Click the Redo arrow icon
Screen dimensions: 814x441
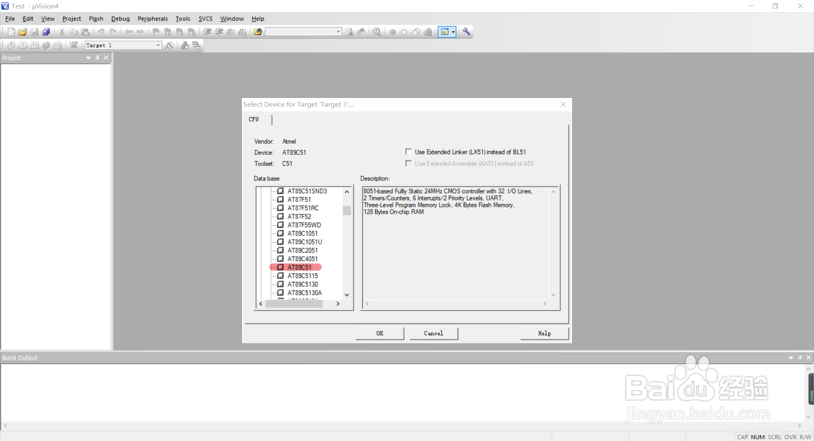pyautogui.click(x=113, y=32)
